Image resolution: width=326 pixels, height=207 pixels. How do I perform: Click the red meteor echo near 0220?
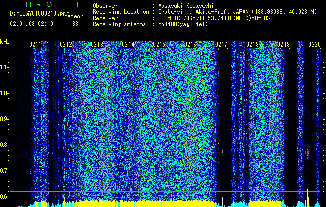(308, 153)
